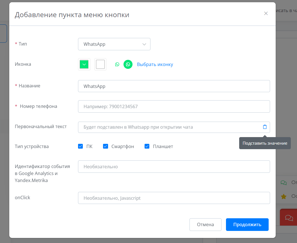Focus the Номер телефона input field

click(174, 106)
